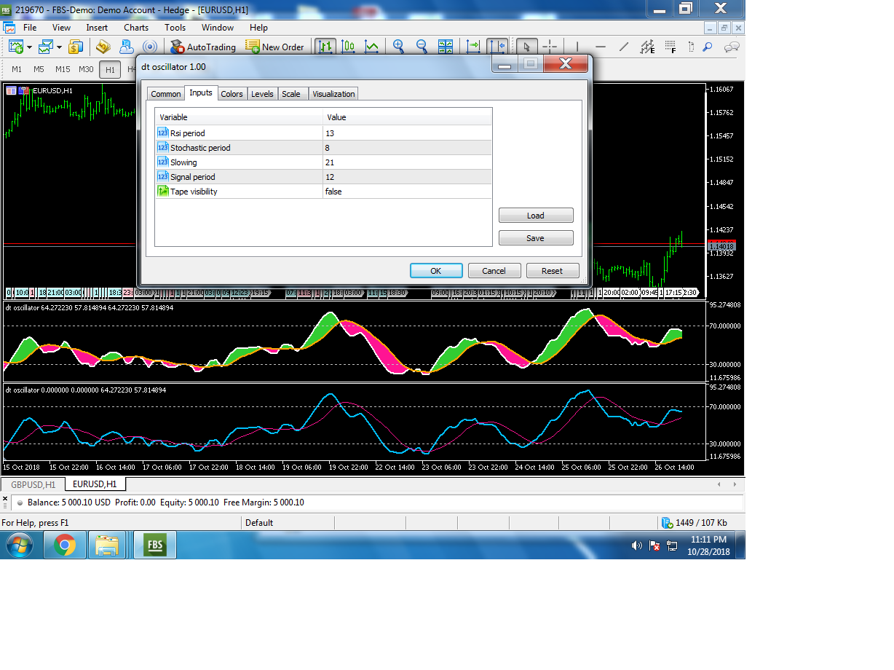Click the Reset button
This screenshot has width=894, height=670.
click(x=552, y=271)
